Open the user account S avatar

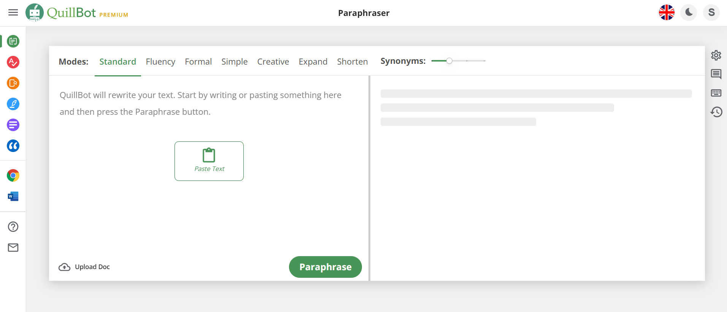click(x=711, y=13)
